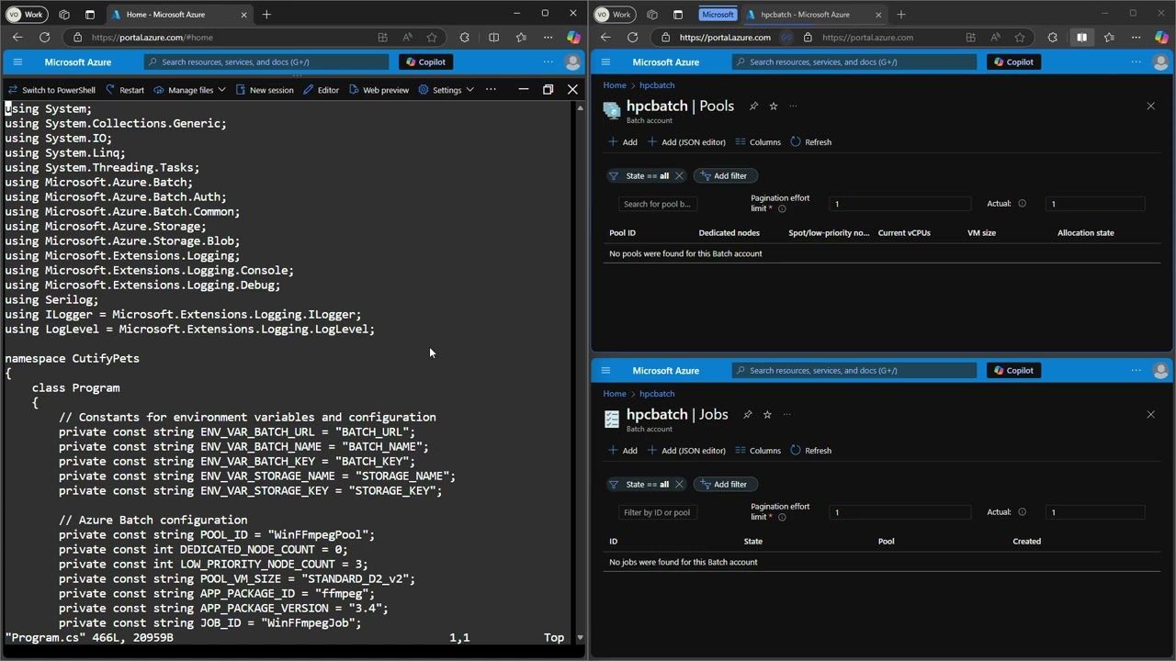Close the Jobs blade

click(x=1150, y=415)
